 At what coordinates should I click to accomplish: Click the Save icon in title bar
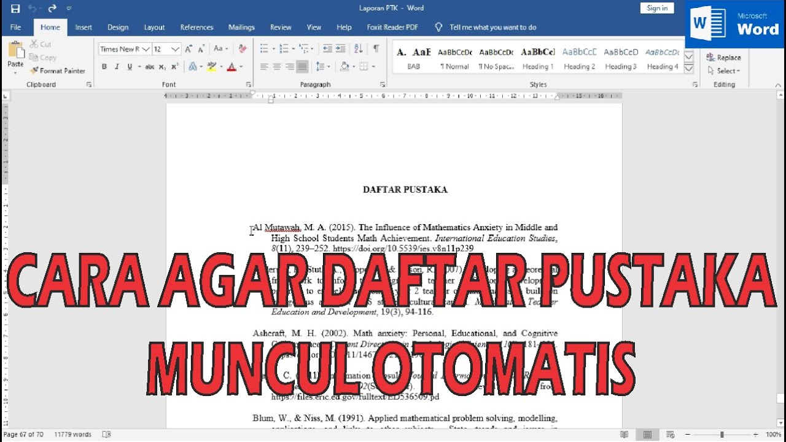point(15,9)
